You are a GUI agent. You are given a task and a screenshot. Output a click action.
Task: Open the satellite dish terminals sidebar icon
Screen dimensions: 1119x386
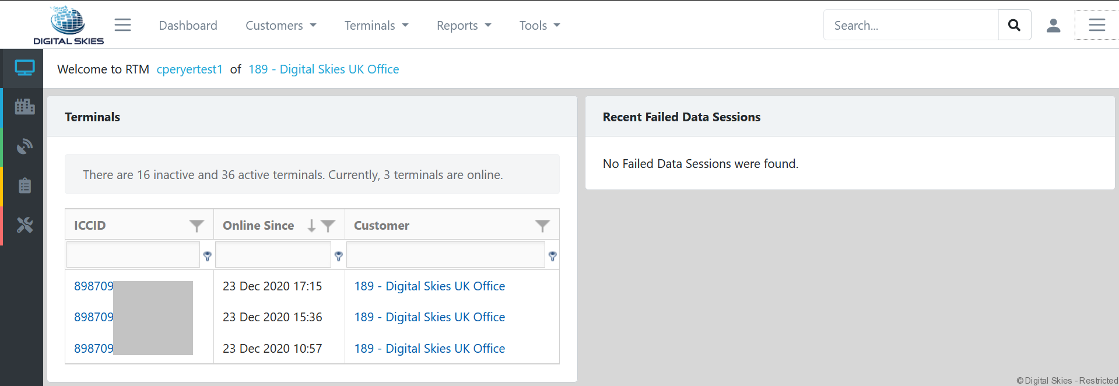coord(24,146)
